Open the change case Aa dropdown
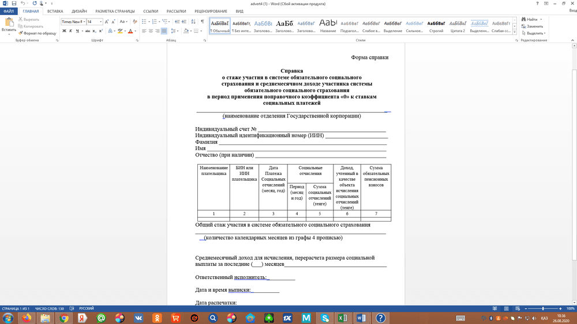The image size is (577, 324). point(123,22)
